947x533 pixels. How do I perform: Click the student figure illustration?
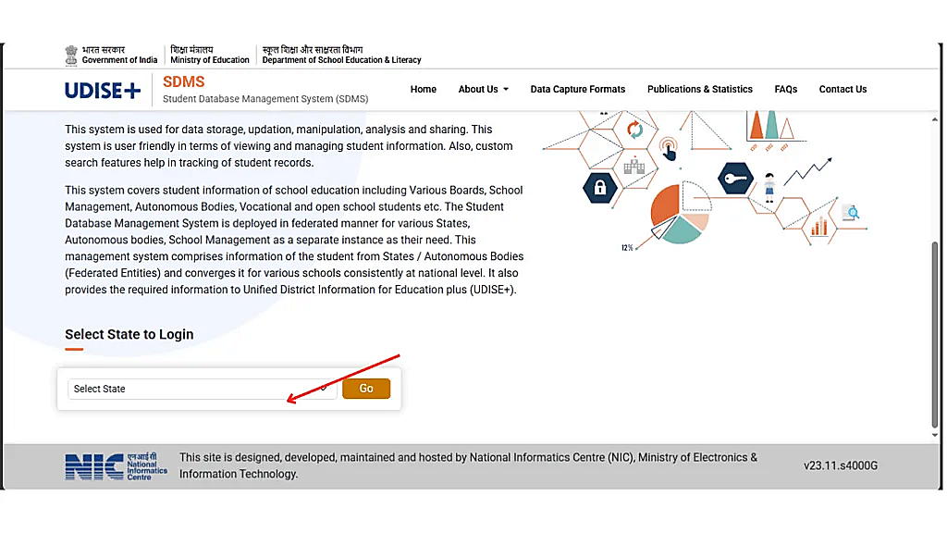click(x=769, y=187)
